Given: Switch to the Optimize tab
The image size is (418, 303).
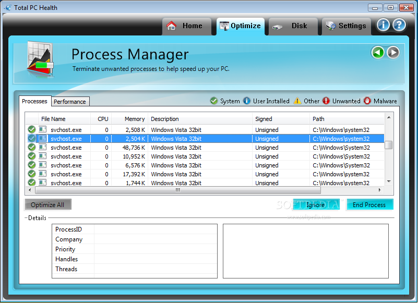Looking at the screenshot, I should click(x=241, y=26).
